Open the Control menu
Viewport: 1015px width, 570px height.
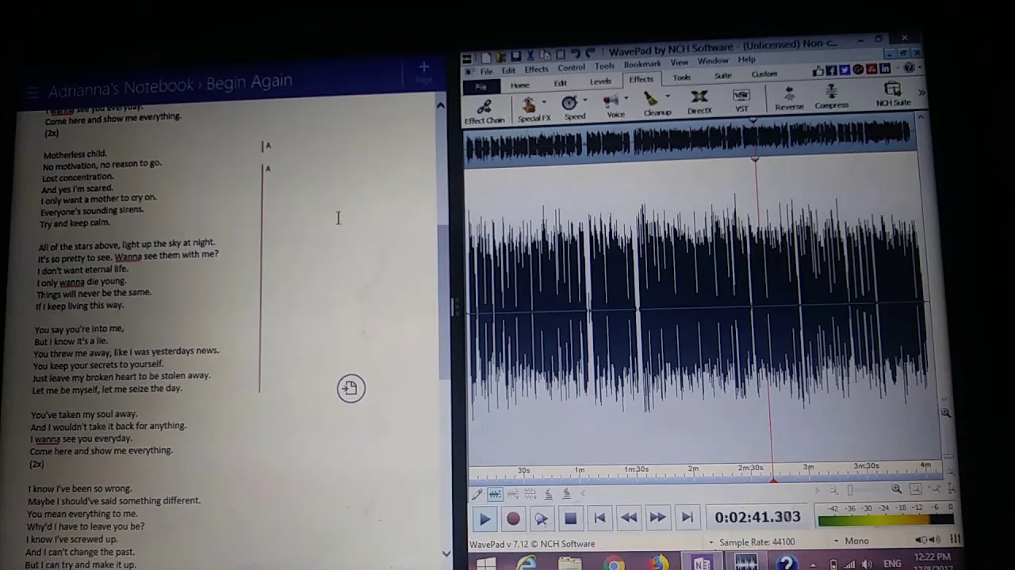[571, 68]
